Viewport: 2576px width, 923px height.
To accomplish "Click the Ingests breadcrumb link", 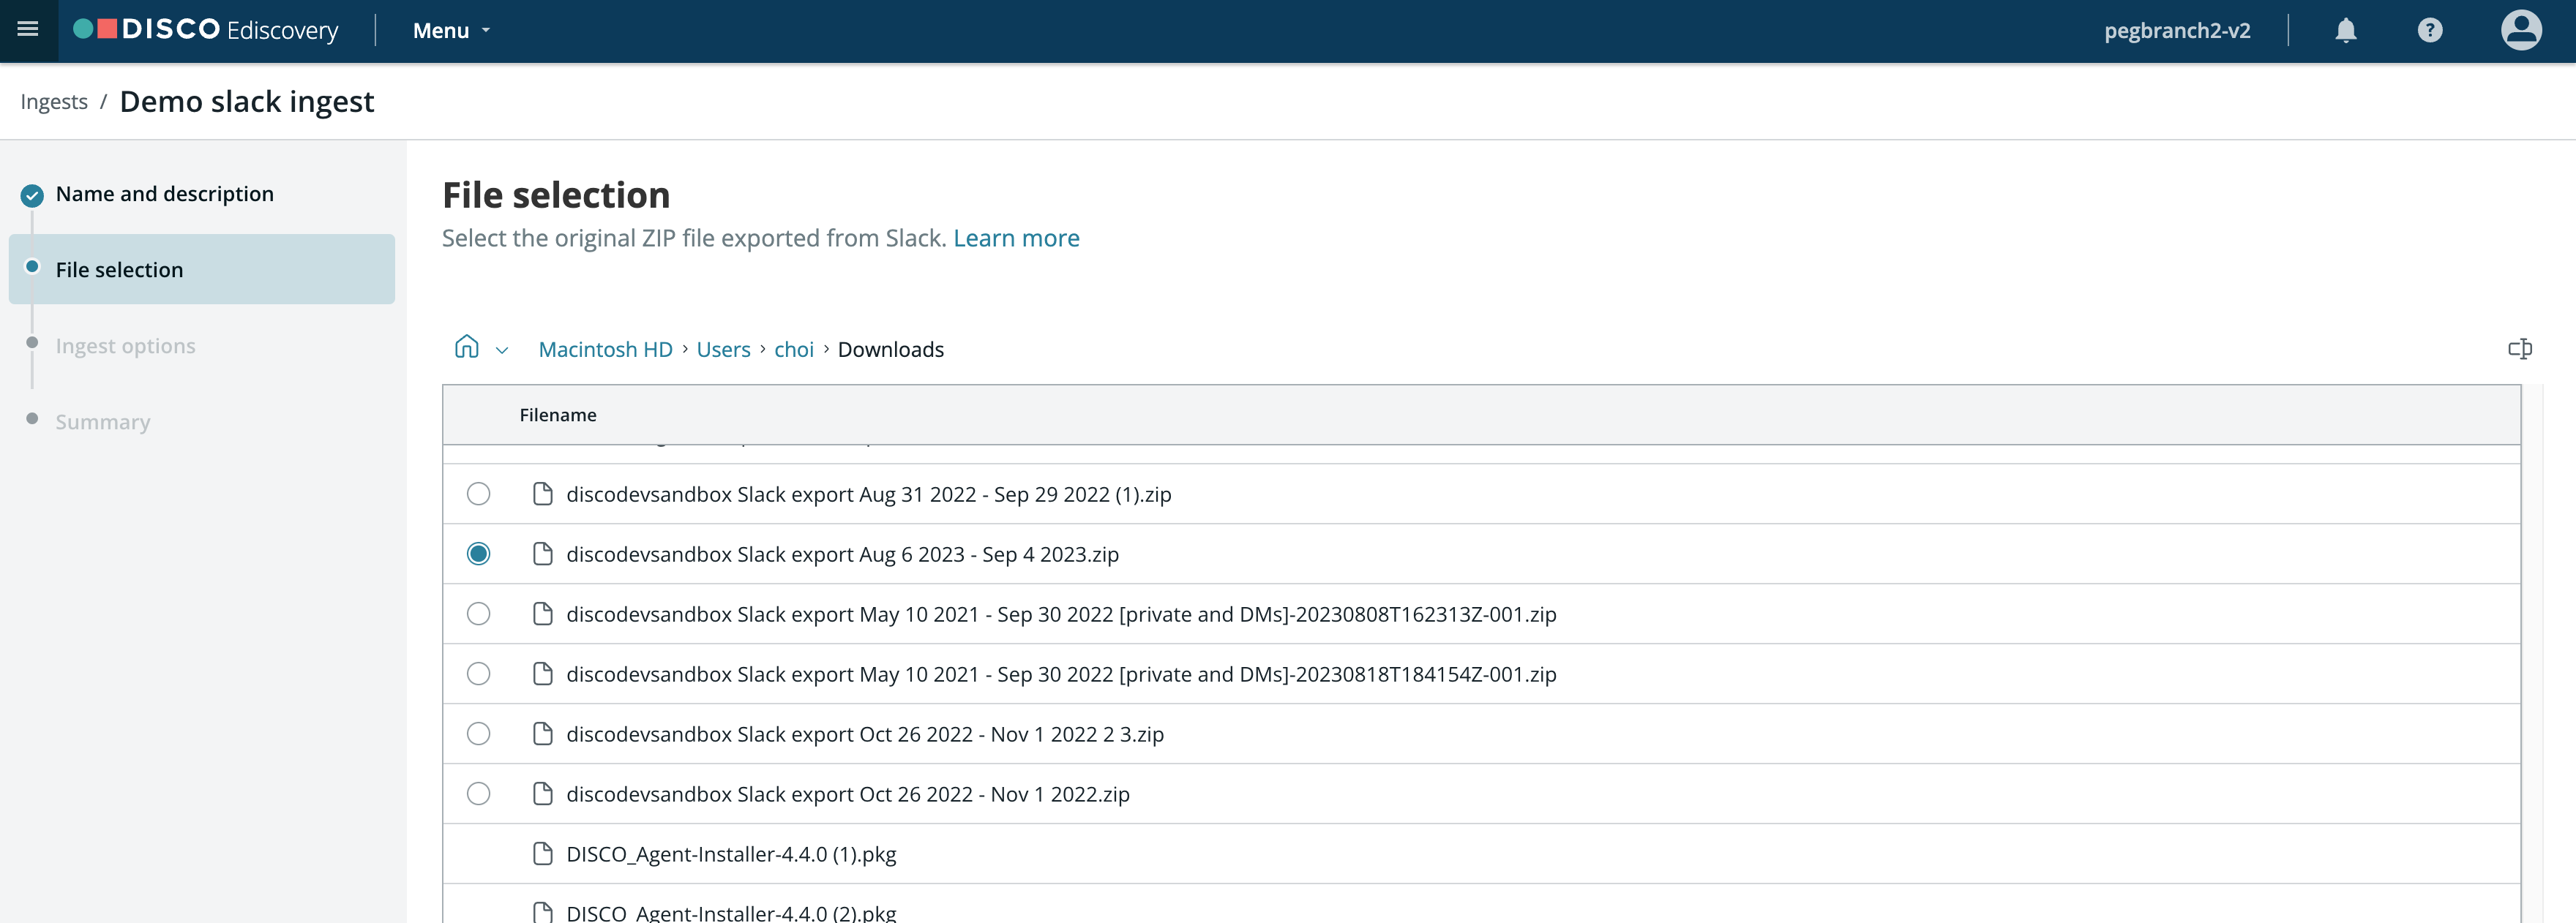I will pyautogui.click(x=54, y=102).
